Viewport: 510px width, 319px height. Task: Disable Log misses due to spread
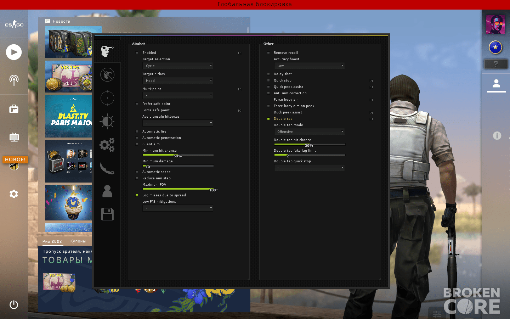pos(137,195)
